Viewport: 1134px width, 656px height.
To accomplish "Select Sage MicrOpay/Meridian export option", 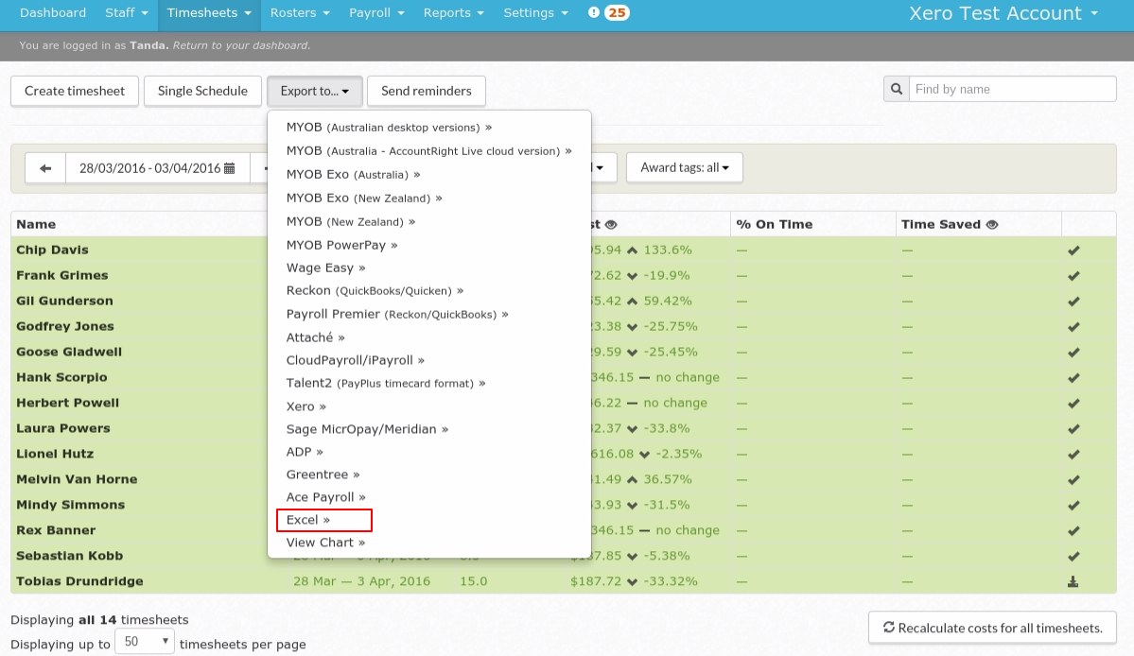I will [367, 429].
